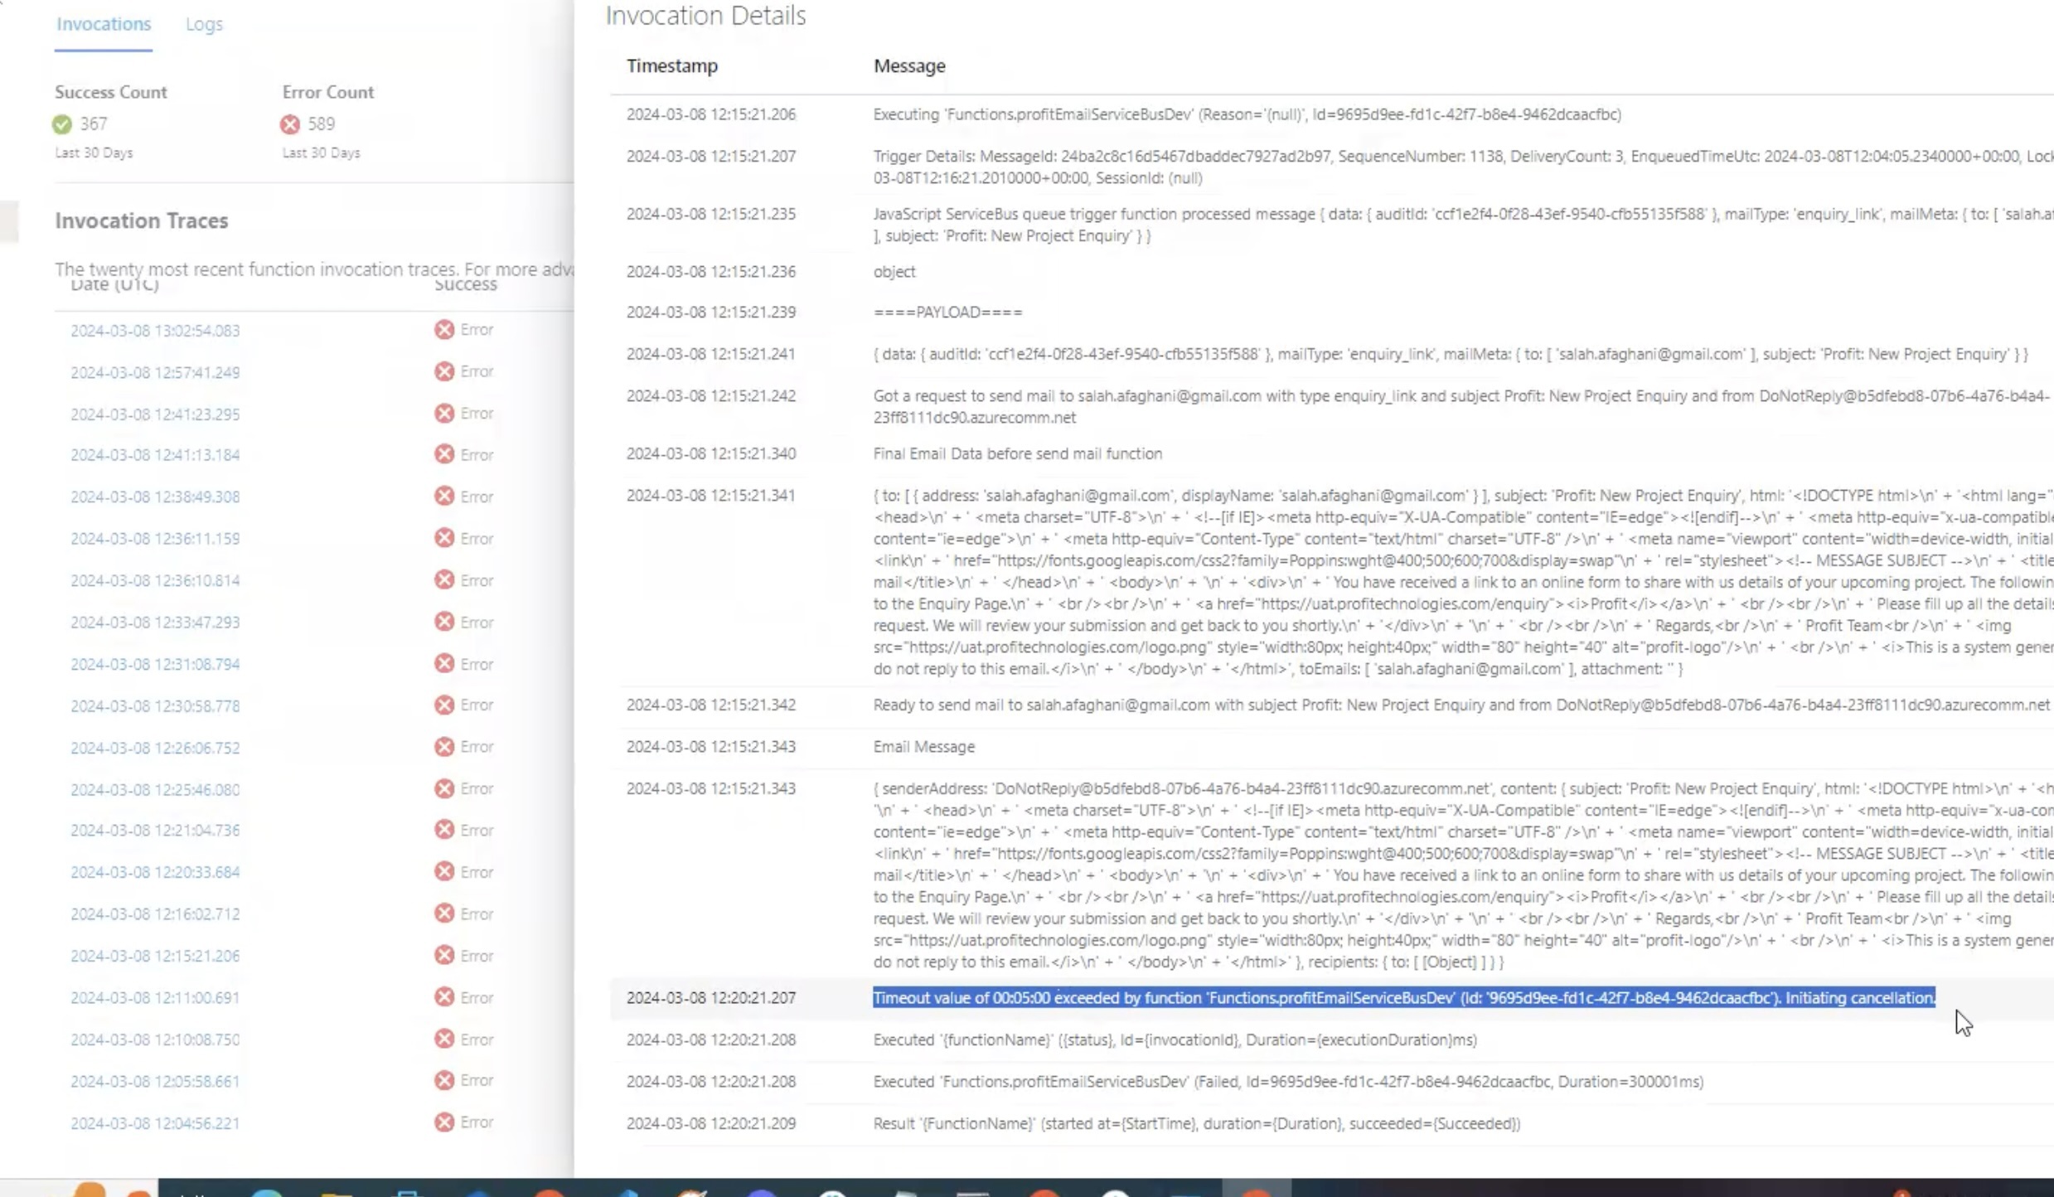Click the red X error icon for 2024-03-08 12:04:56.221

tap(443, 1123)
